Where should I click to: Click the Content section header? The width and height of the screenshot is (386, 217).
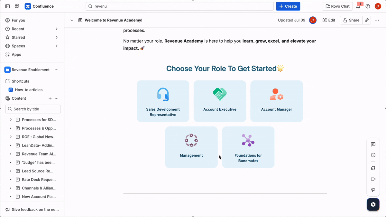19,98
